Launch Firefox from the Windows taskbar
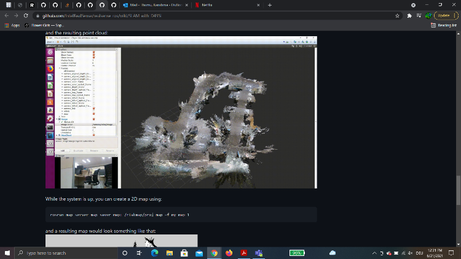The width and height of the screenshot is (461, 259). [229, 253]
